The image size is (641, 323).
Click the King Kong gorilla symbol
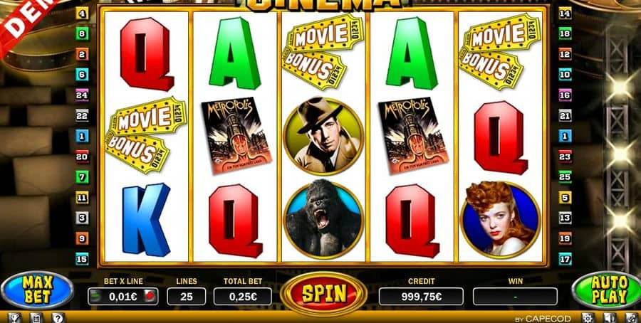323,220
